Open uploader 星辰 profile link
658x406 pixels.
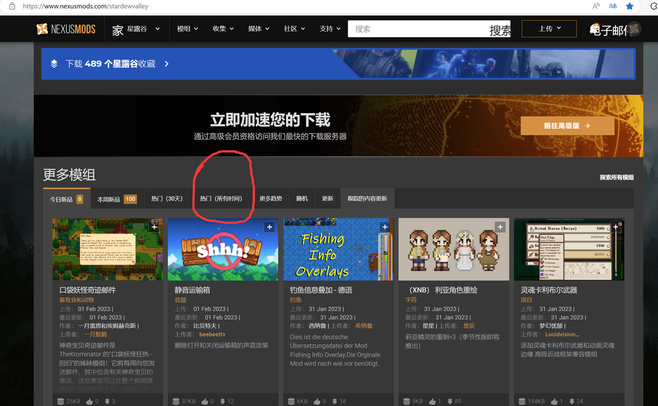click(x=469, y=326)
